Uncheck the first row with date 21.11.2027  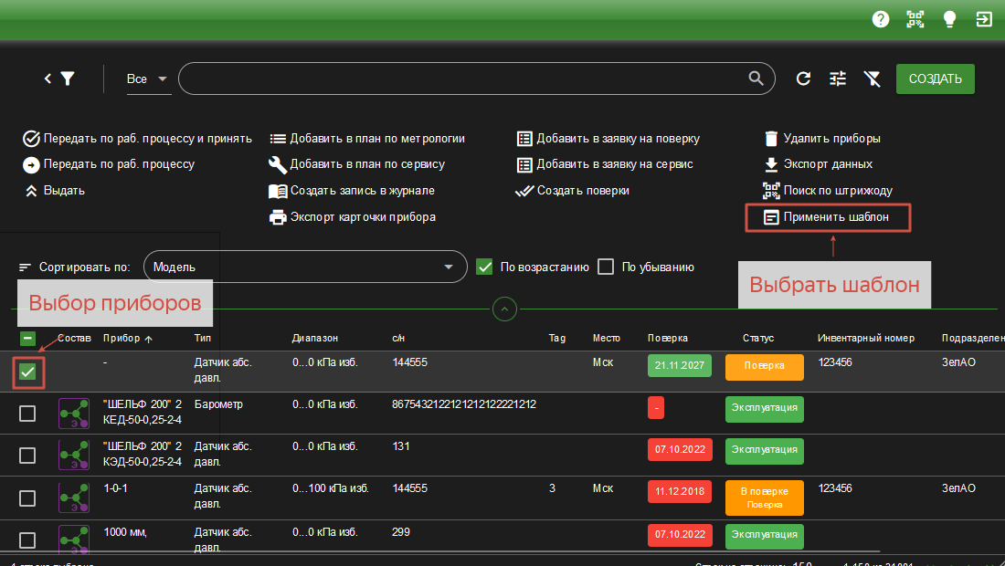click(27, 372)
